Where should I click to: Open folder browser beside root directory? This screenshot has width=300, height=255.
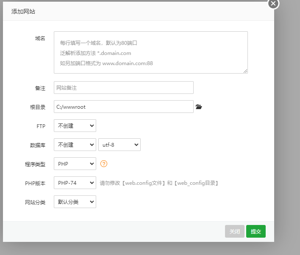[199, 107]
